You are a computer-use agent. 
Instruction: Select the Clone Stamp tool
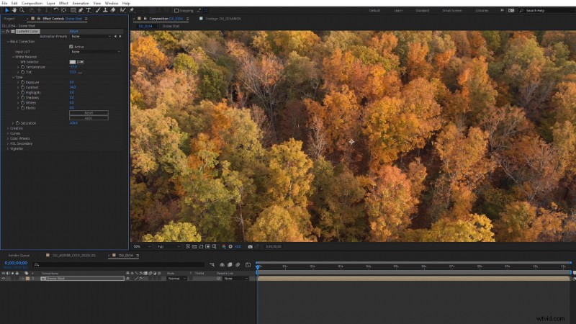[105, 10]
